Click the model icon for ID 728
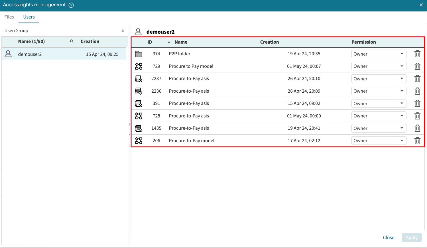Screen dimensions: 427x248 click(139, 116)
